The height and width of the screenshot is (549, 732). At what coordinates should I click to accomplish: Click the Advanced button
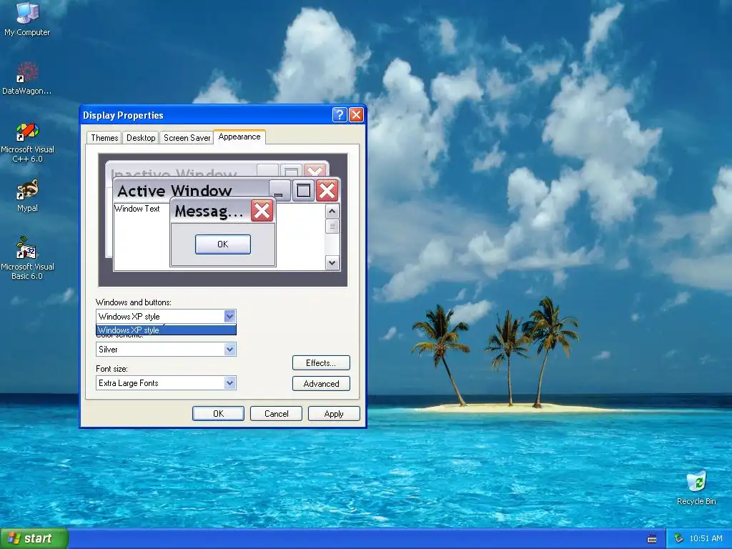(321, 383)
